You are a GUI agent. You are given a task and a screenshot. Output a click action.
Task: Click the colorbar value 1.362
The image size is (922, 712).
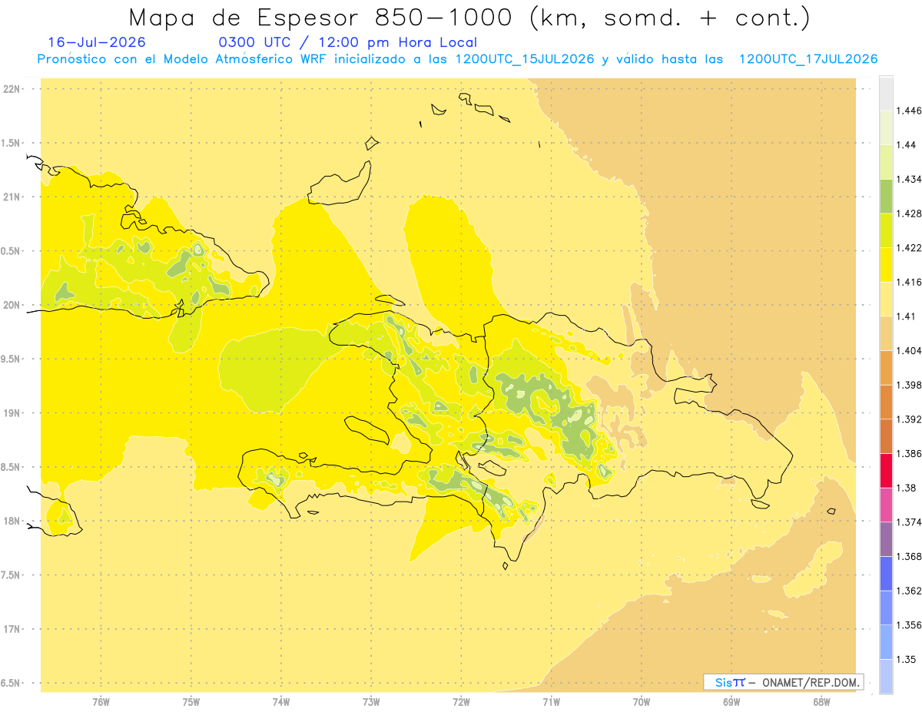tap(910, 591)
